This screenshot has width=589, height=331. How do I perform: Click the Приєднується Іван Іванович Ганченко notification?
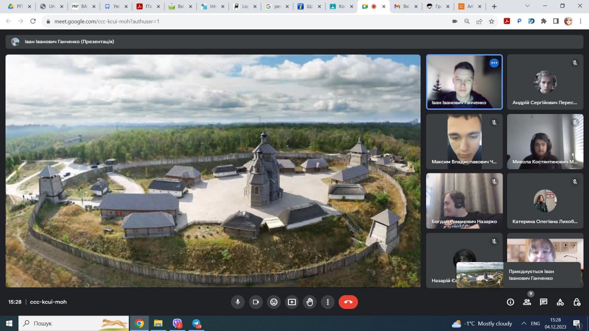(518, 275)
